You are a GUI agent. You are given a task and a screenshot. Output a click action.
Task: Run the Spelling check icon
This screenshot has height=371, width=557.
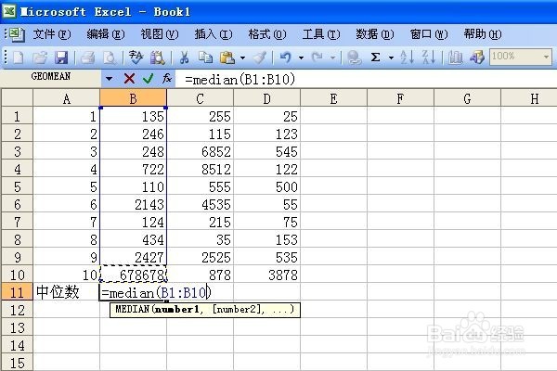click(136, 58)
